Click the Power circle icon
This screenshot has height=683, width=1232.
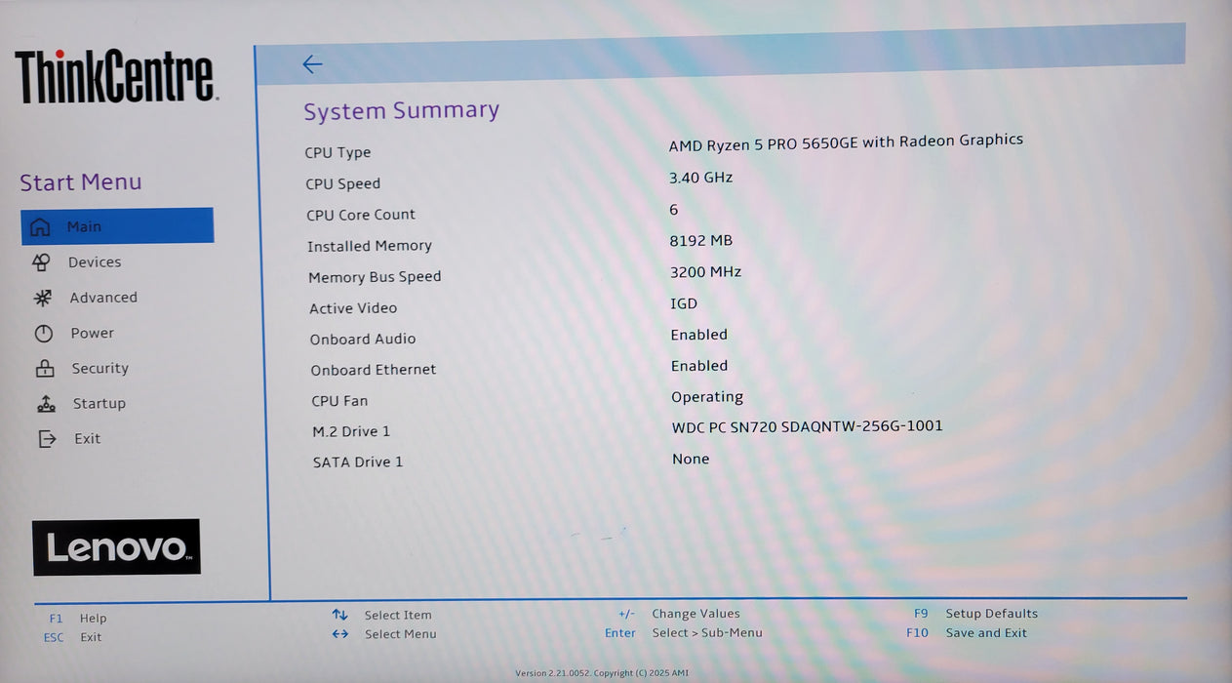44,334
